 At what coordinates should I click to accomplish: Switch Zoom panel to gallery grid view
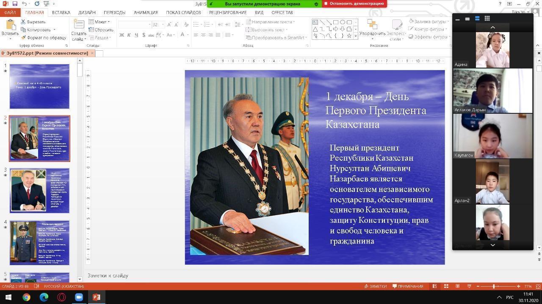pyautogui.click(x=487, y=19)
